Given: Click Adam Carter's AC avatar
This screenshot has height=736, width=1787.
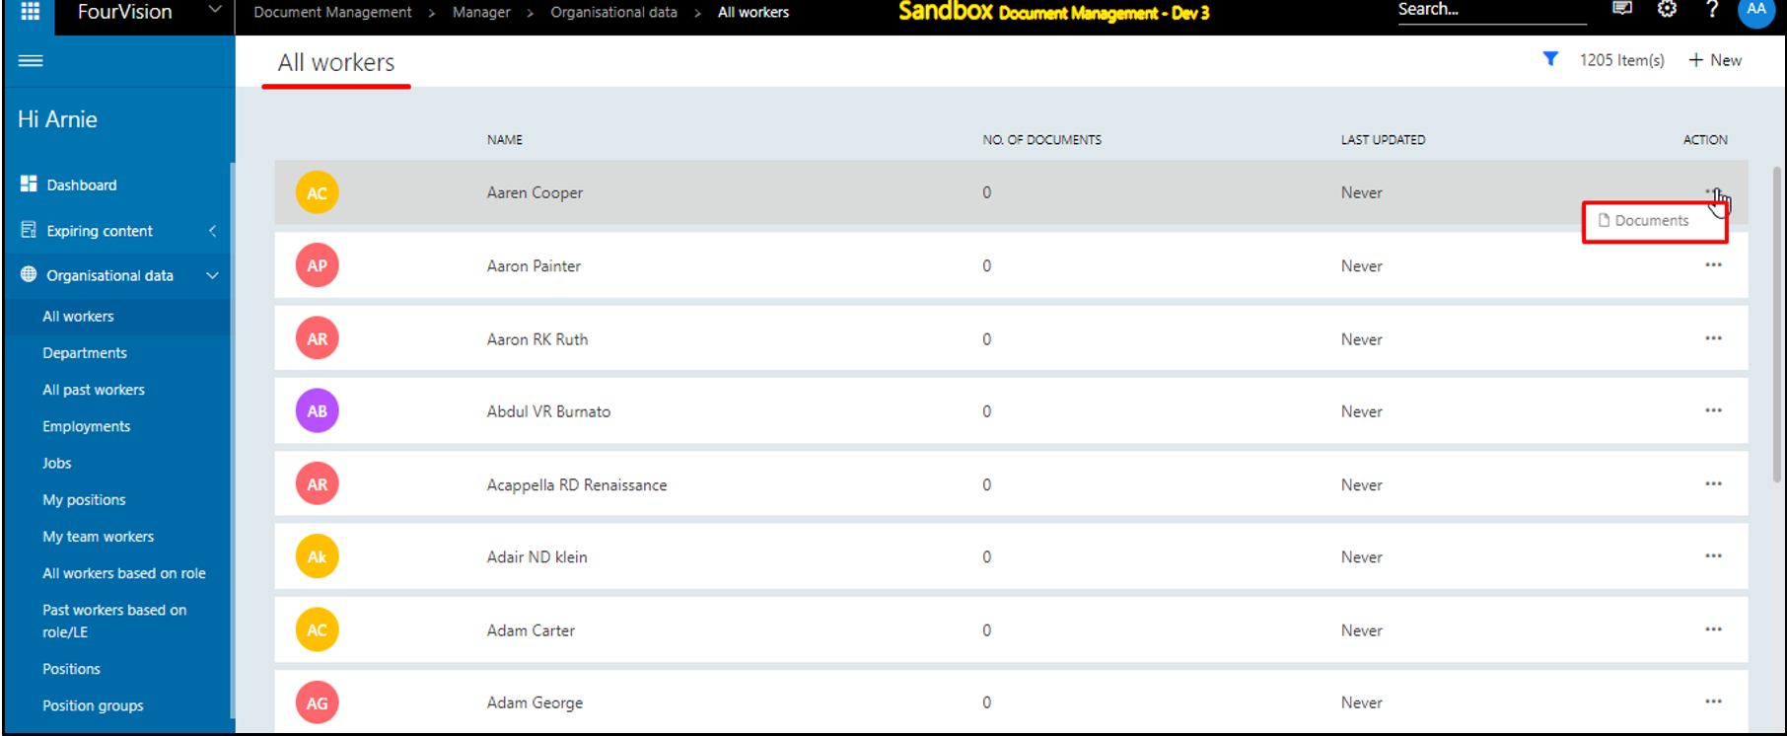Looking at the screenshot, I should click(317, 629).
